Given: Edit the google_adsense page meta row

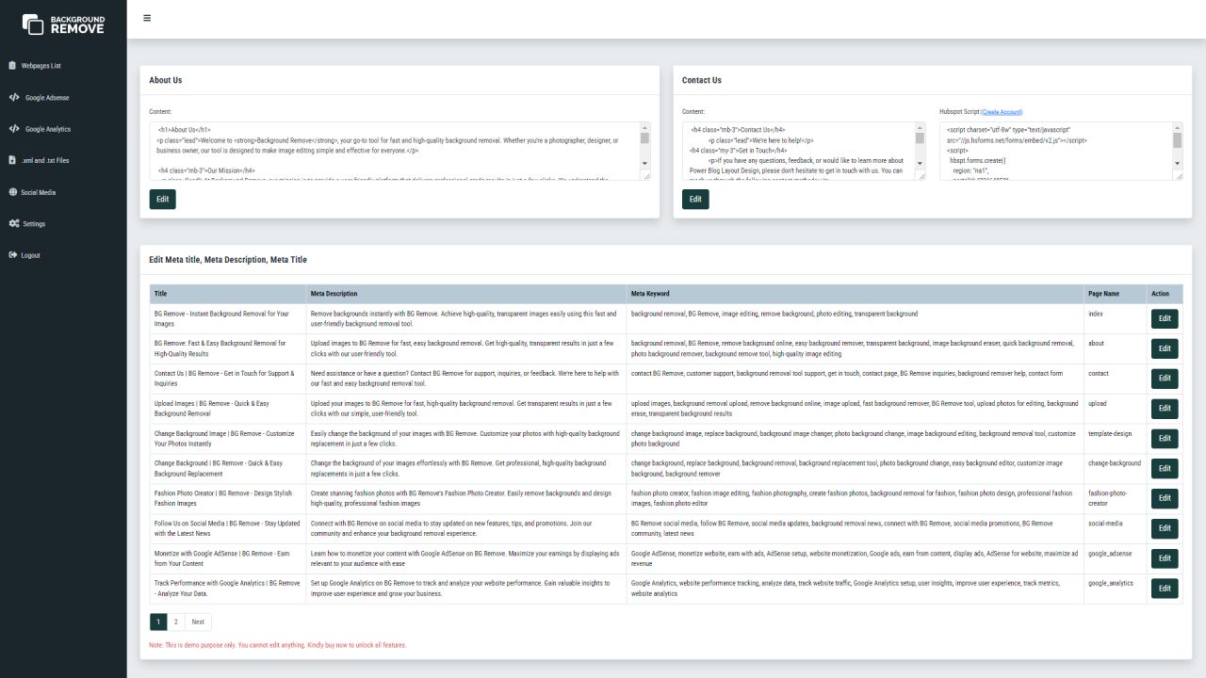Looking at the screenshot, I should click(x=1165, y=559).
